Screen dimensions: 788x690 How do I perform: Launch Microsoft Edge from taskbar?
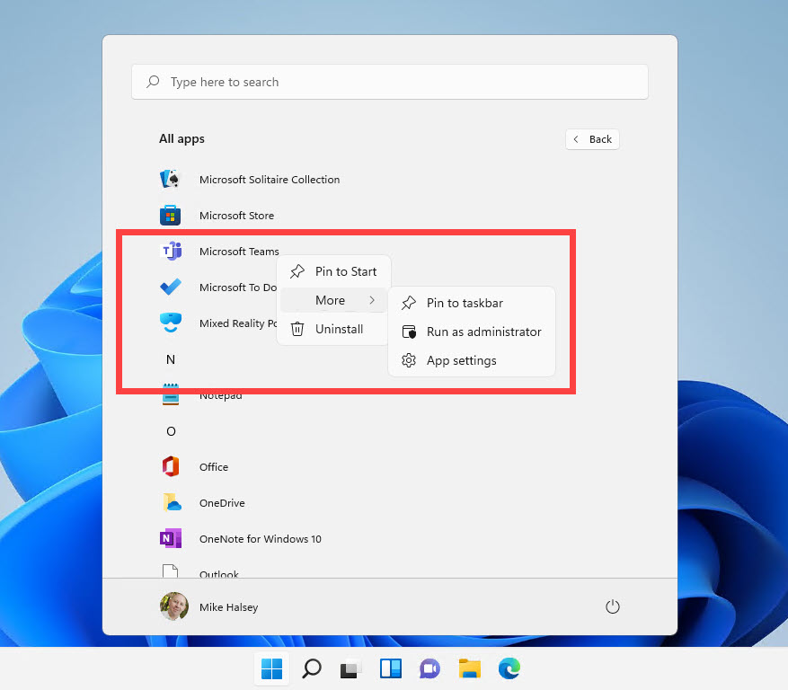(509, 668)
